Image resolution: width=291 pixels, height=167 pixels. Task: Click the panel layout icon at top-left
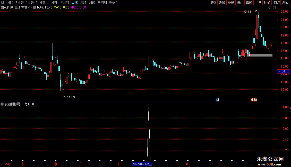pos(3,2)
